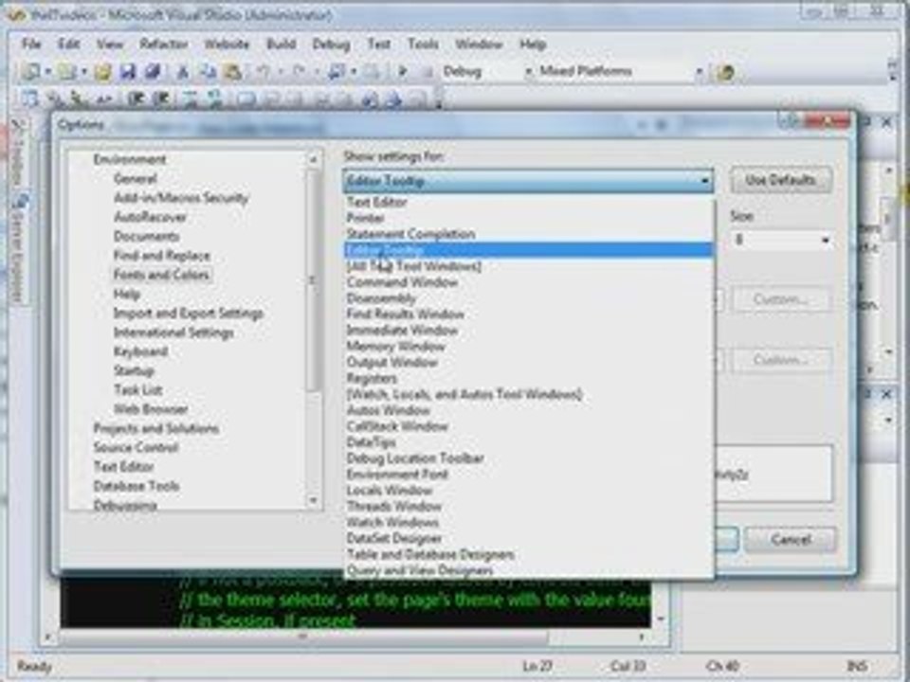Click the Paste clipboard icon
Viewport: 910px width, 682px height.
point(232,71)
